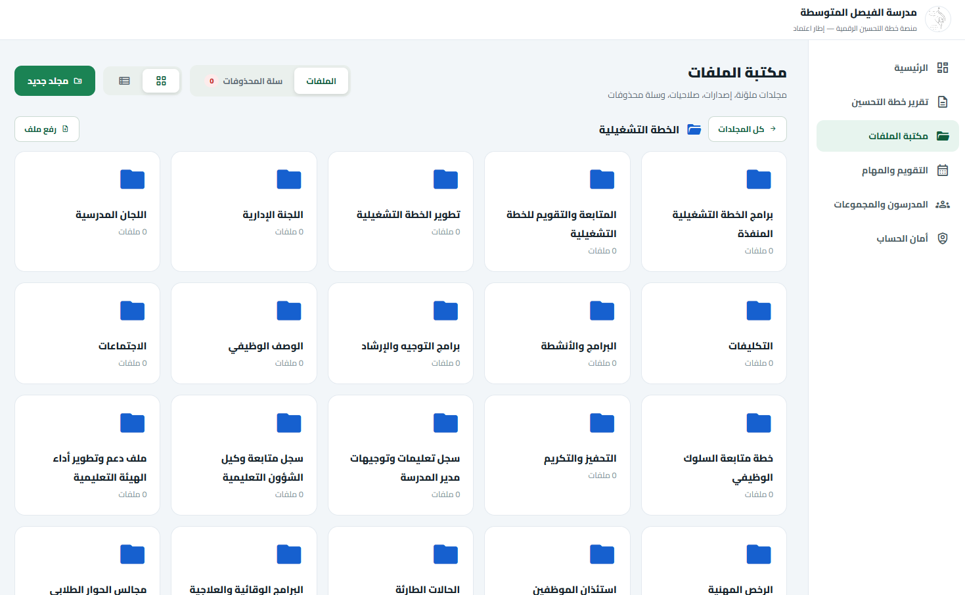Open the الوصف الوظيفي folder icon
The width and height of the screenshot is (965, 595).
(289, 311)
